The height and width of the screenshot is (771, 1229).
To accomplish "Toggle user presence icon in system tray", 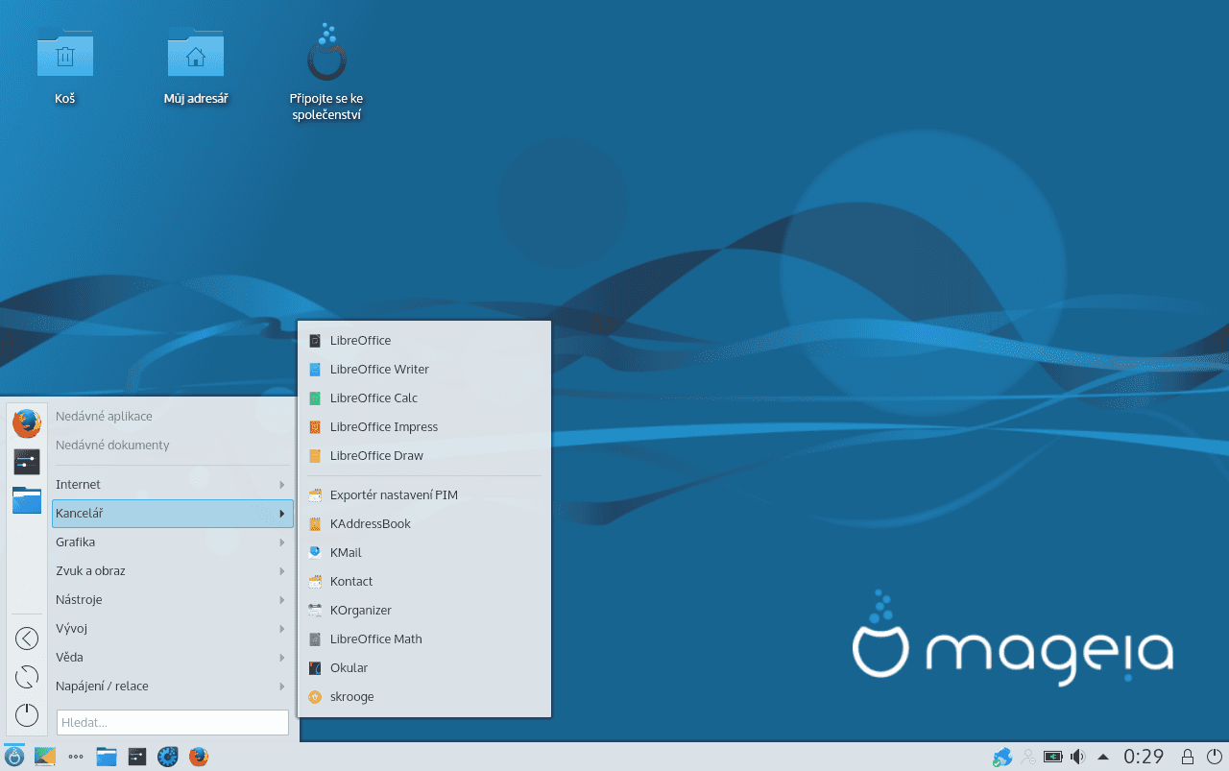I will pos(1027,756).
